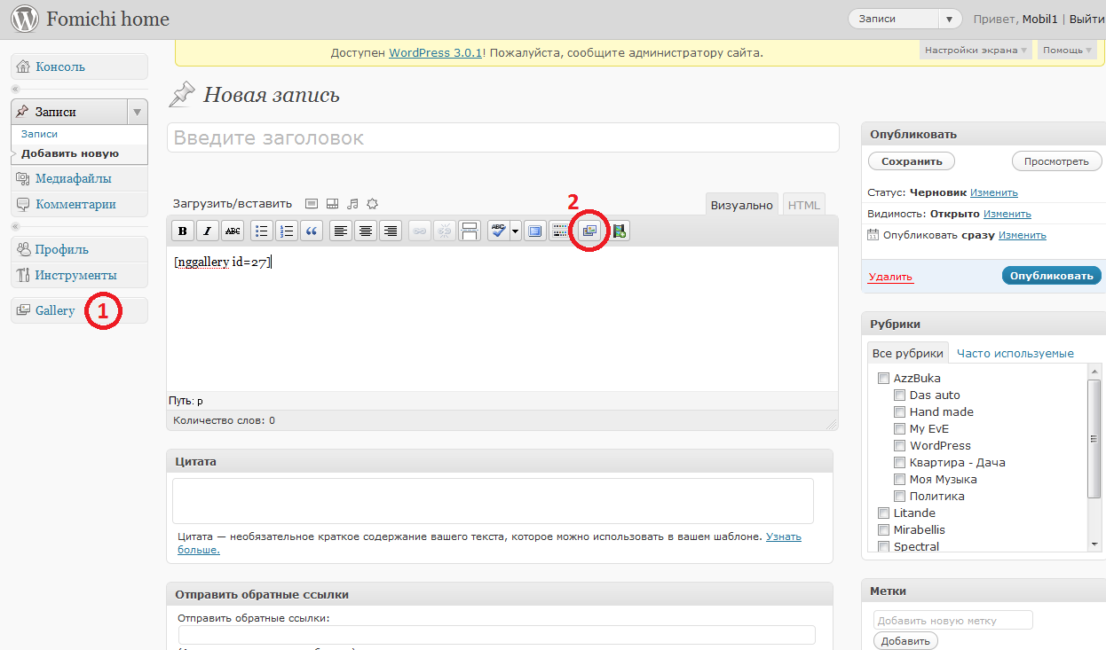
Task: Open the WordPress 3.0.1 update link
Action: coord(436,52)
